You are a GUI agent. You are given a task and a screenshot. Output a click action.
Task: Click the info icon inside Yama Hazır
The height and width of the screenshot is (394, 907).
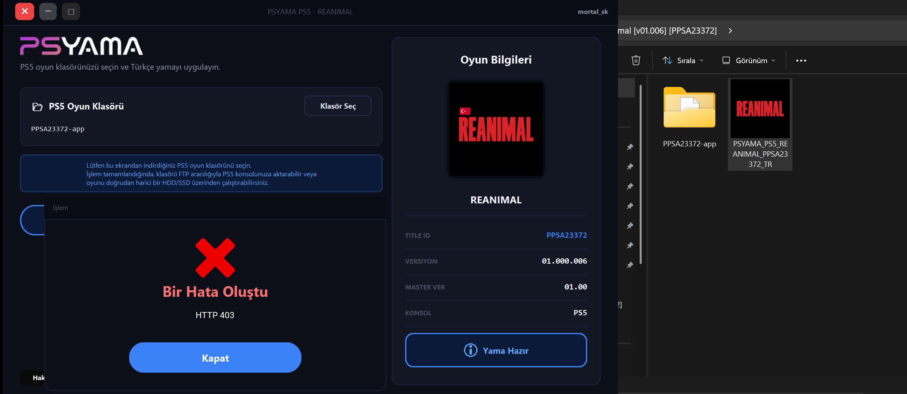pos(470,350)
